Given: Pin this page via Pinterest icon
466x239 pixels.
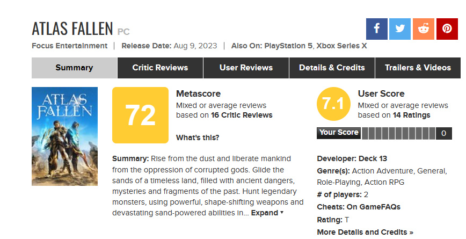Looking at the screenshot, I should pyautogui.click(x=447, y=29).
